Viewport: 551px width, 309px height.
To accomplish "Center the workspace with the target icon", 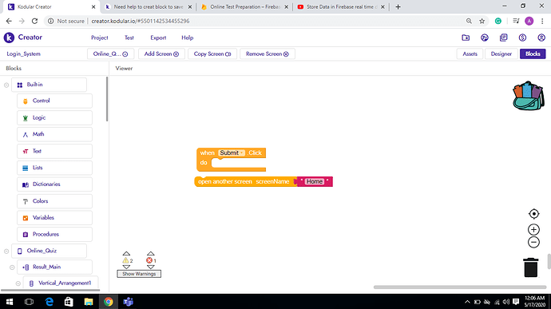I will (533, 214).
